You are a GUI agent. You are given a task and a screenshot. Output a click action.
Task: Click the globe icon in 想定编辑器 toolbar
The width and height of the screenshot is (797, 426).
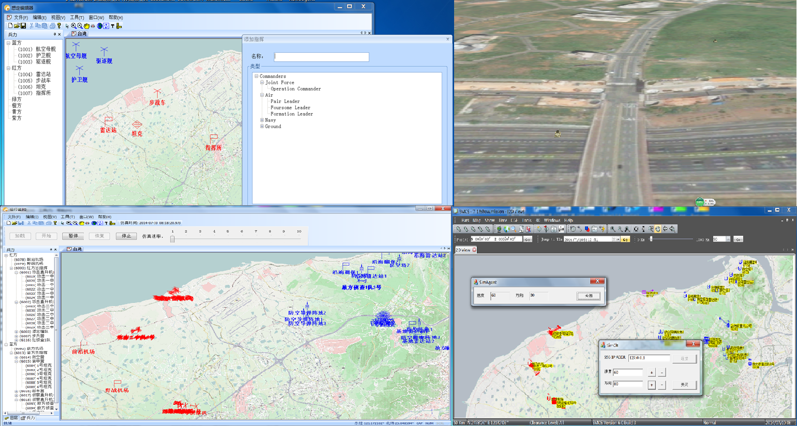click(99, 26)
